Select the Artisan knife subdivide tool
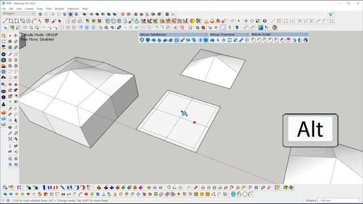 click(x=183, y=40)
